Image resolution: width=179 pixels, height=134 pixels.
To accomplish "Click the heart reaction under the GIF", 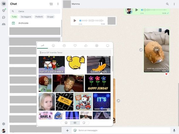I will click(166, 74).
